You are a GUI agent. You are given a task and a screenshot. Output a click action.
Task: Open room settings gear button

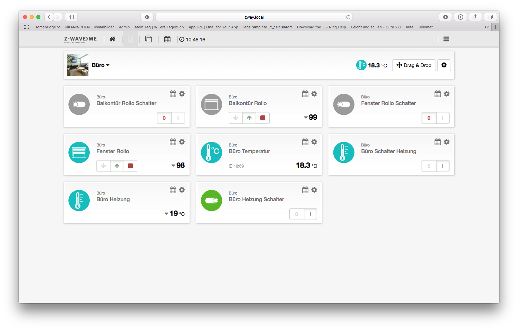click(x=444, y=65)
